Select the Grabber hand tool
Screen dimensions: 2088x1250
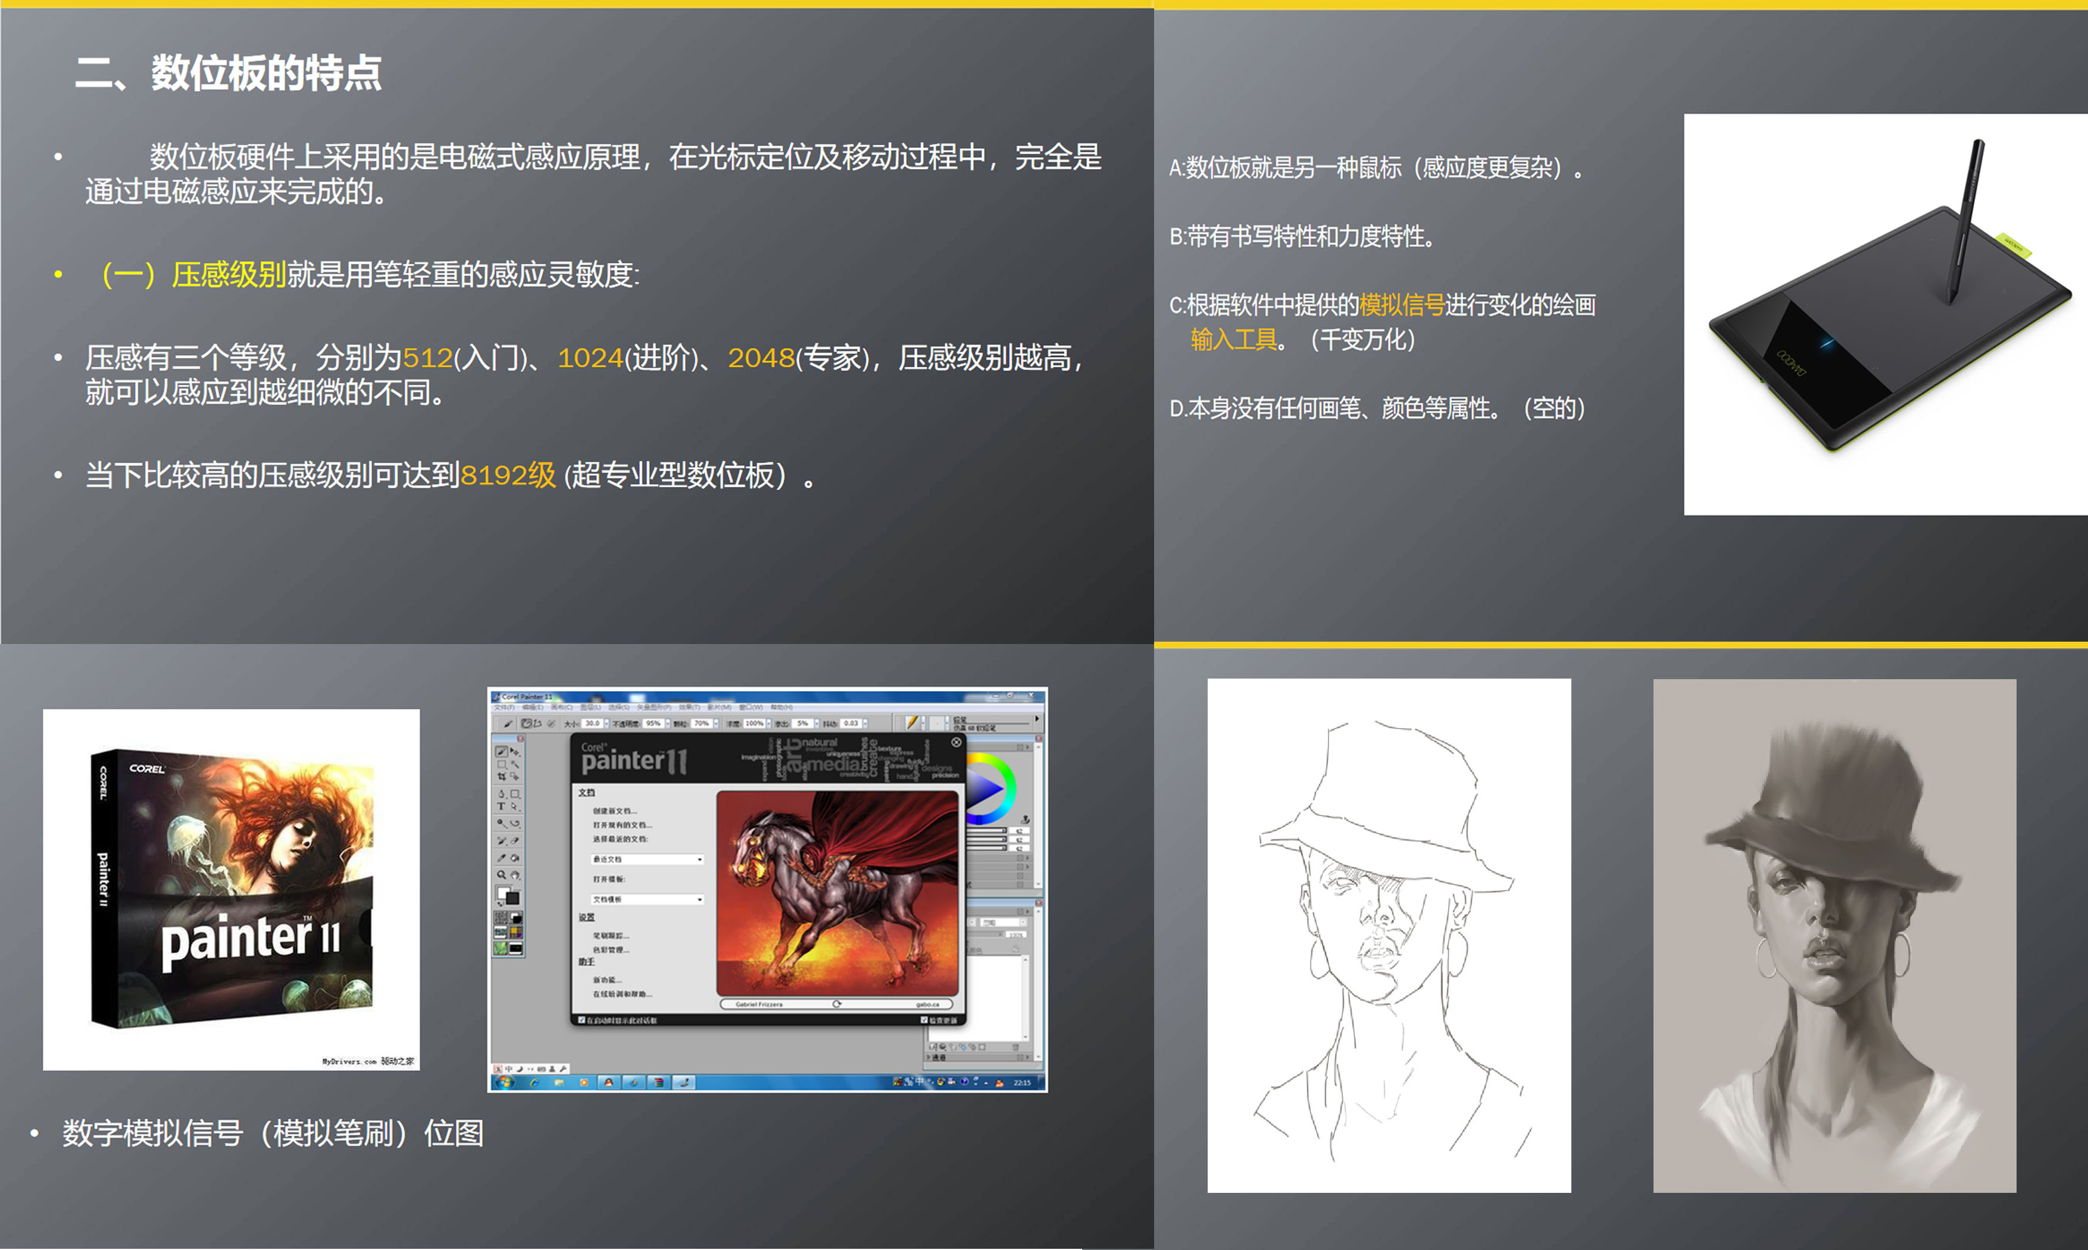[515, 874]
